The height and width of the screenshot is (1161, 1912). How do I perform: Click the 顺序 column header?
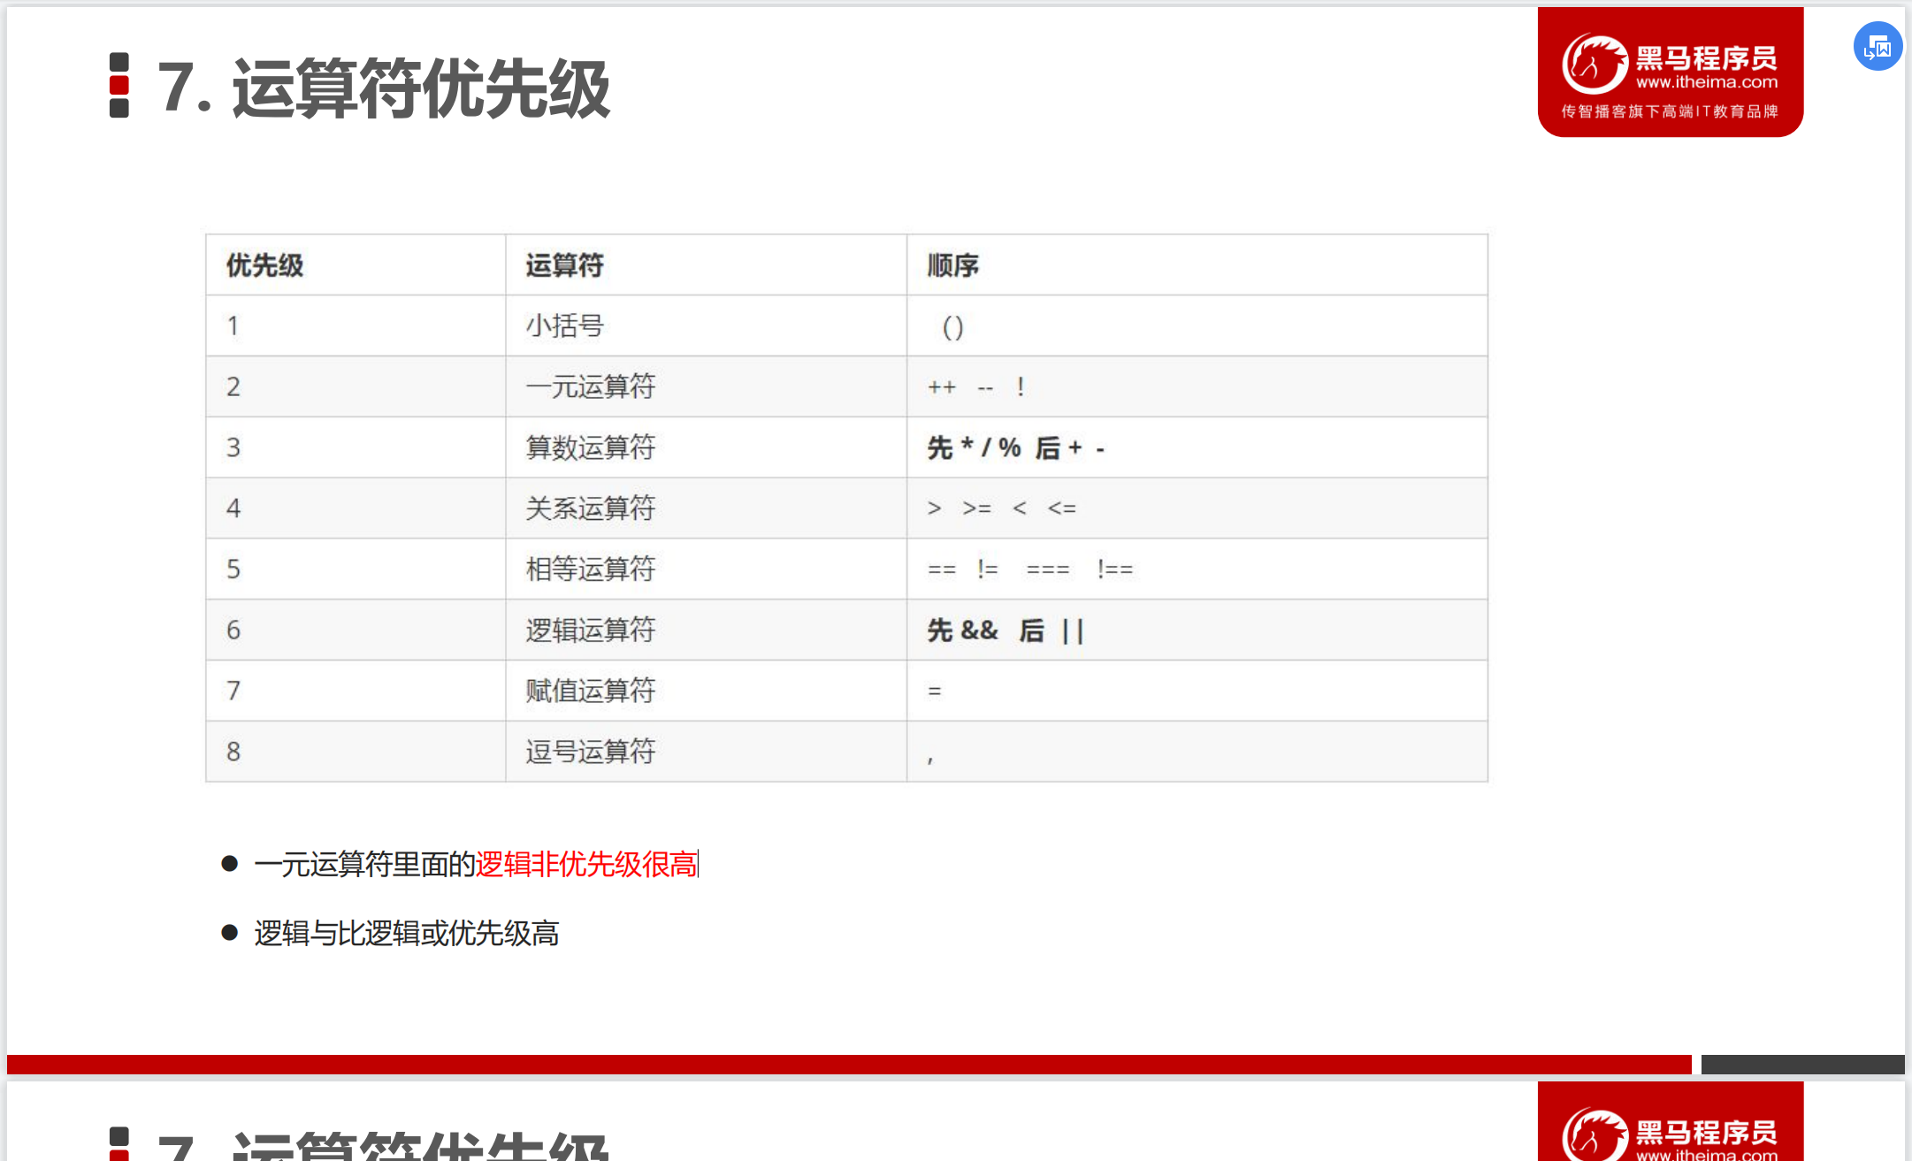(x=1197, y=264)
